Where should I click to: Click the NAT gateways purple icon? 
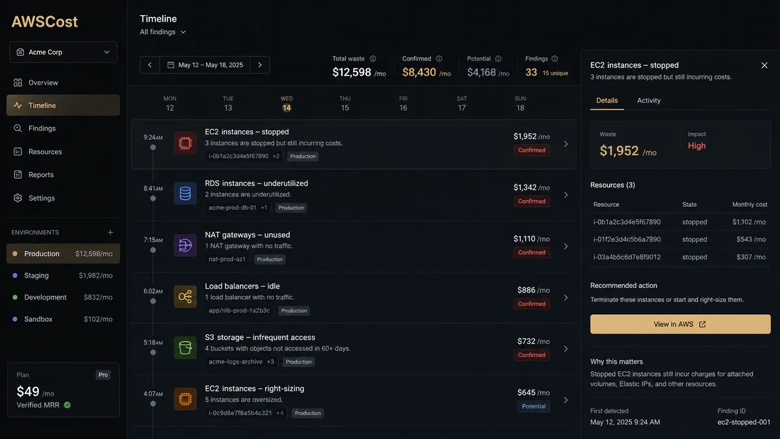coord(185,245)
